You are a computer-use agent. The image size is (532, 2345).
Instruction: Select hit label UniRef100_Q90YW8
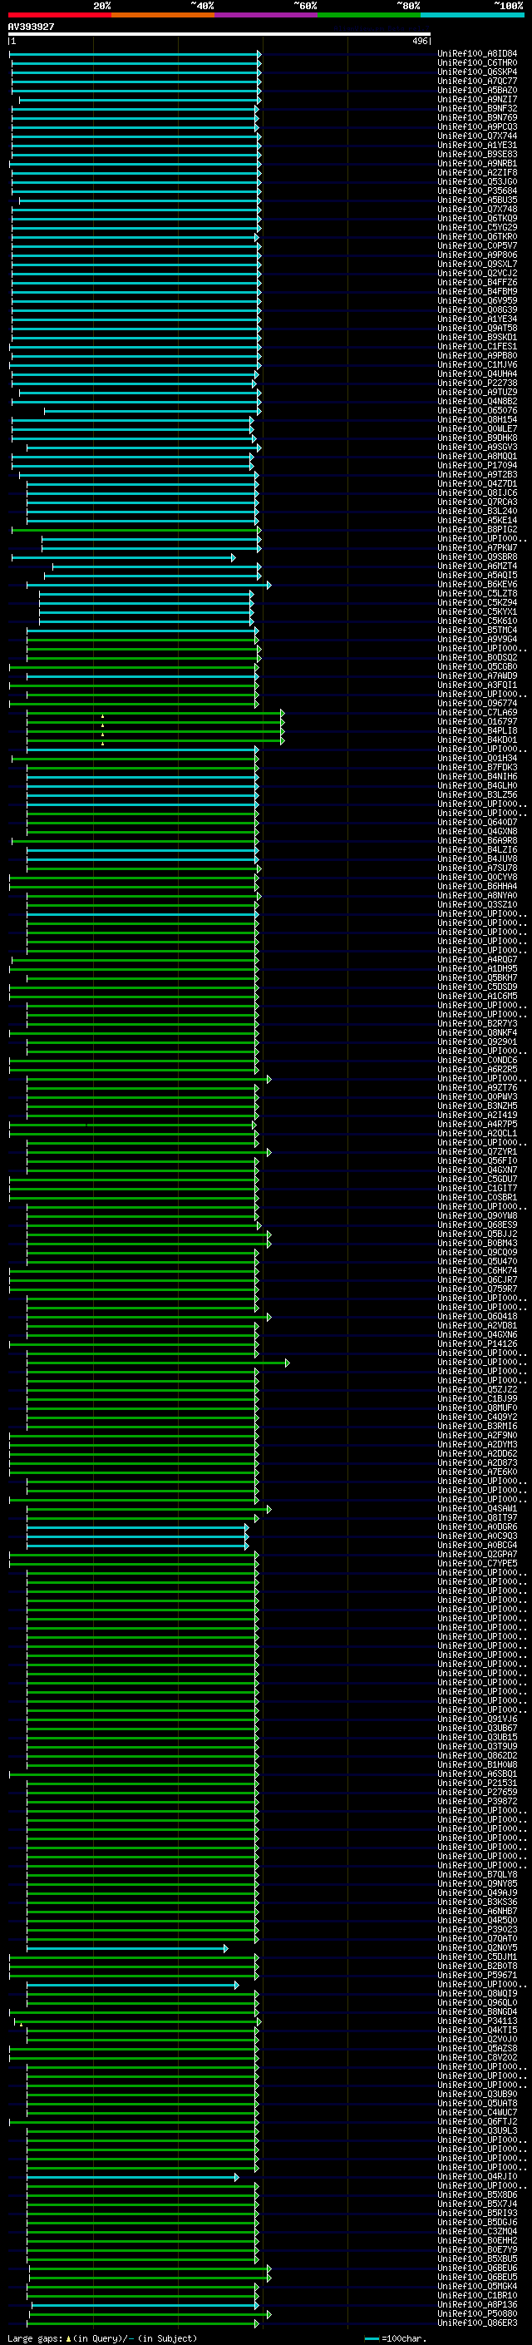[477, 1215]
